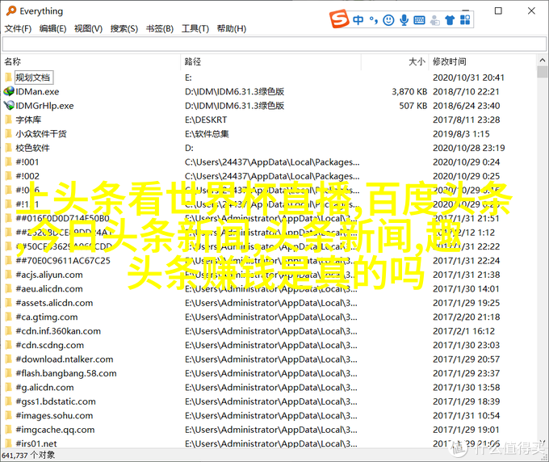Click the IDMGrHlp.exe file icon

(x=9, y=106)
